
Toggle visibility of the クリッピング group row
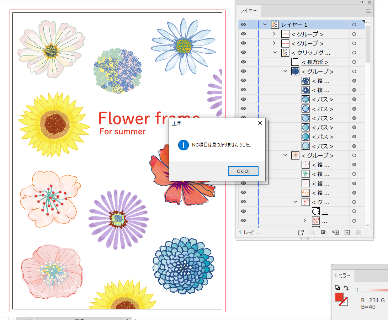(243, 53)
